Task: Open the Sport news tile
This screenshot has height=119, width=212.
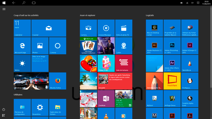Action: coord(106,46)
